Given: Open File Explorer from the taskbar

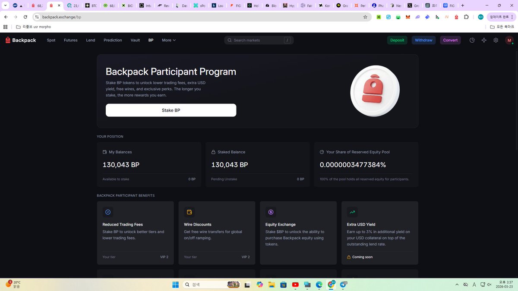Looking at the screenshot, I should coord(271,285).
